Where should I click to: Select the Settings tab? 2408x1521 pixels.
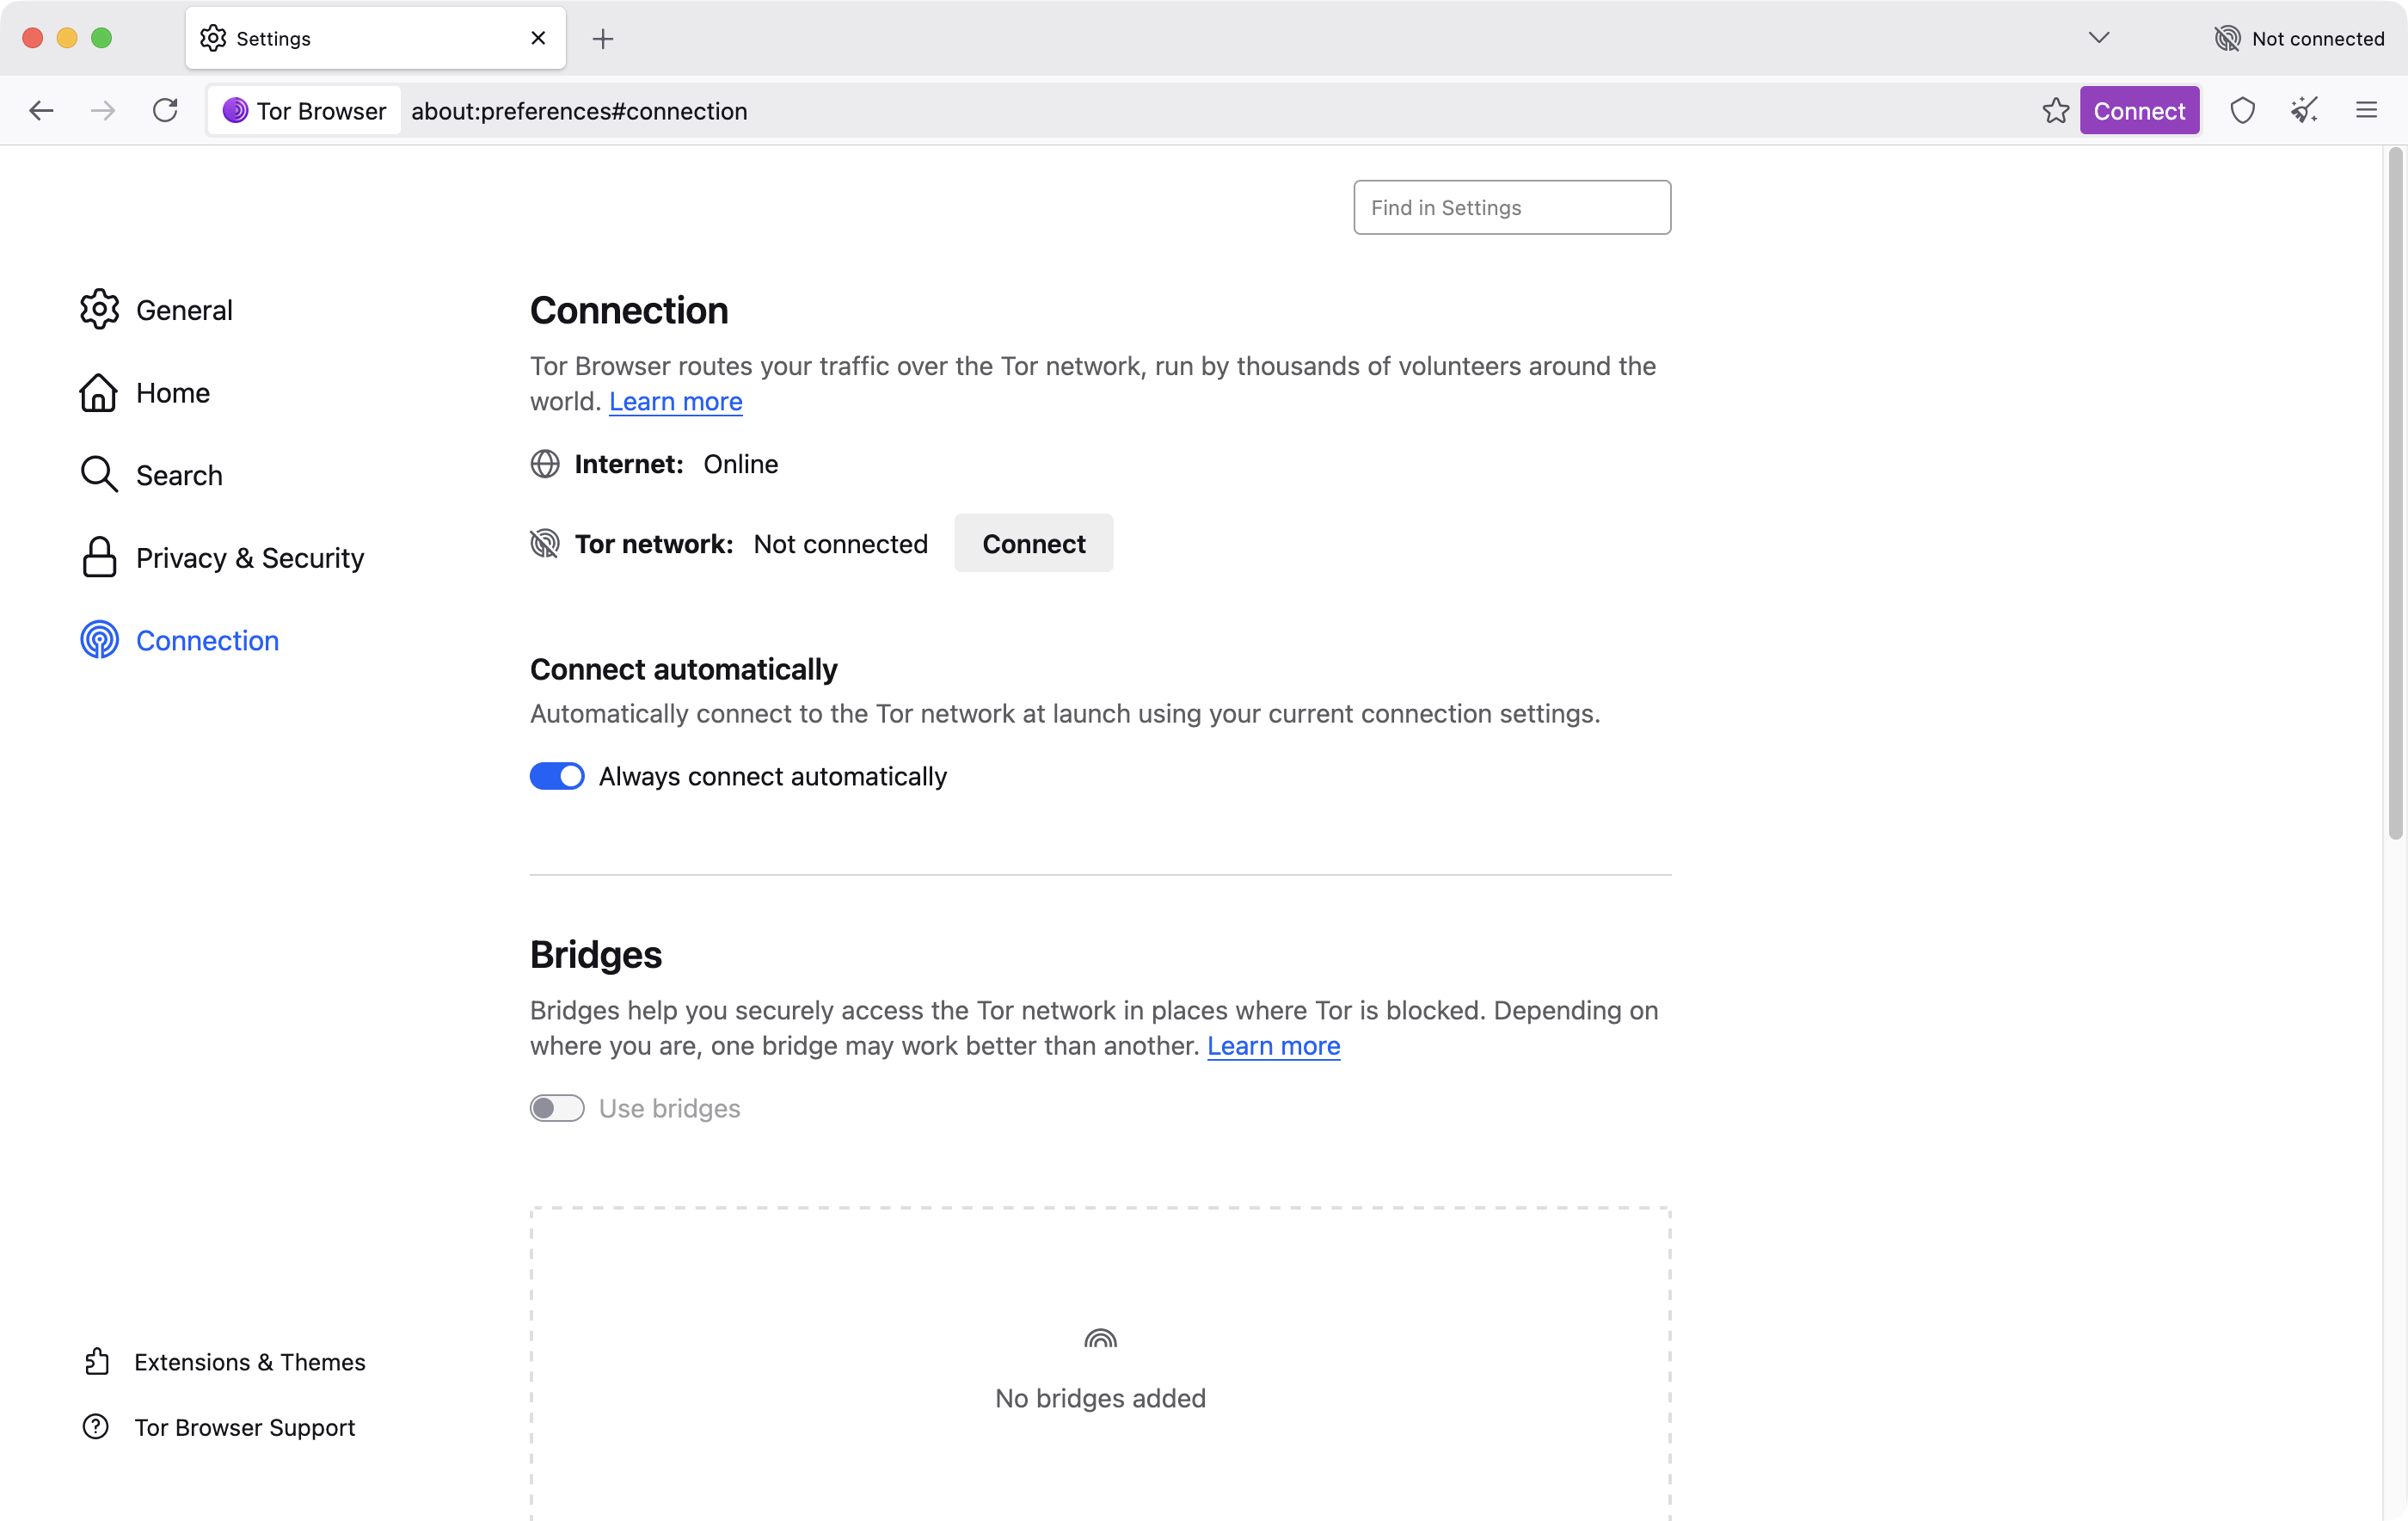(376, 38)
